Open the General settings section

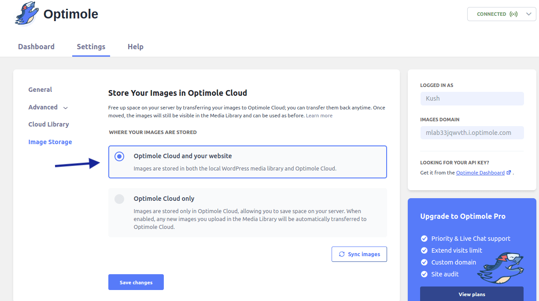click(40, 90)
